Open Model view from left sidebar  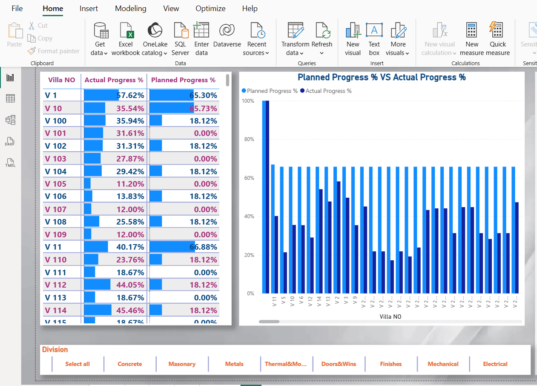10,120
